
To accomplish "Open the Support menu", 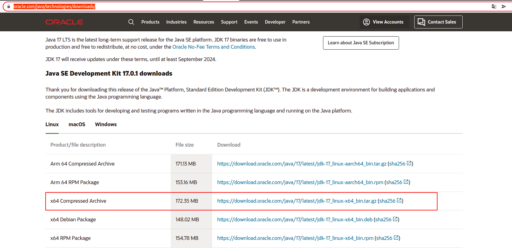I will pos(229,22).
